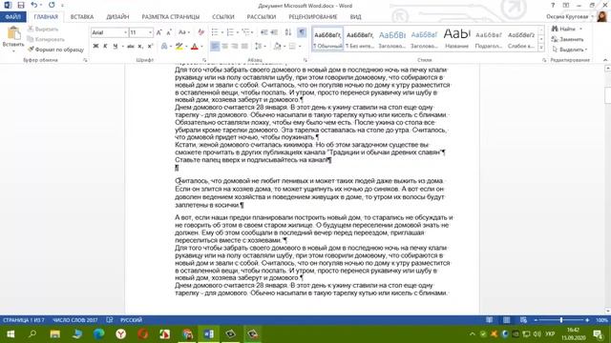Click Select (Выделить) button

point(569,50)
